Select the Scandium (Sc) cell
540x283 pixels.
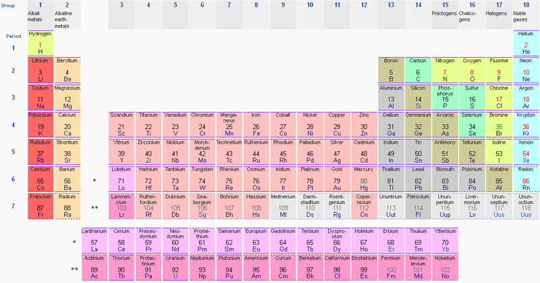tap(122, 125)
